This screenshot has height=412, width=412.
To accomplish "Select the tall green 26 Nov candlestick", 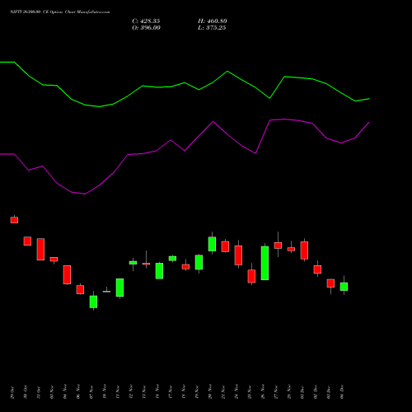I will [265, 263].
